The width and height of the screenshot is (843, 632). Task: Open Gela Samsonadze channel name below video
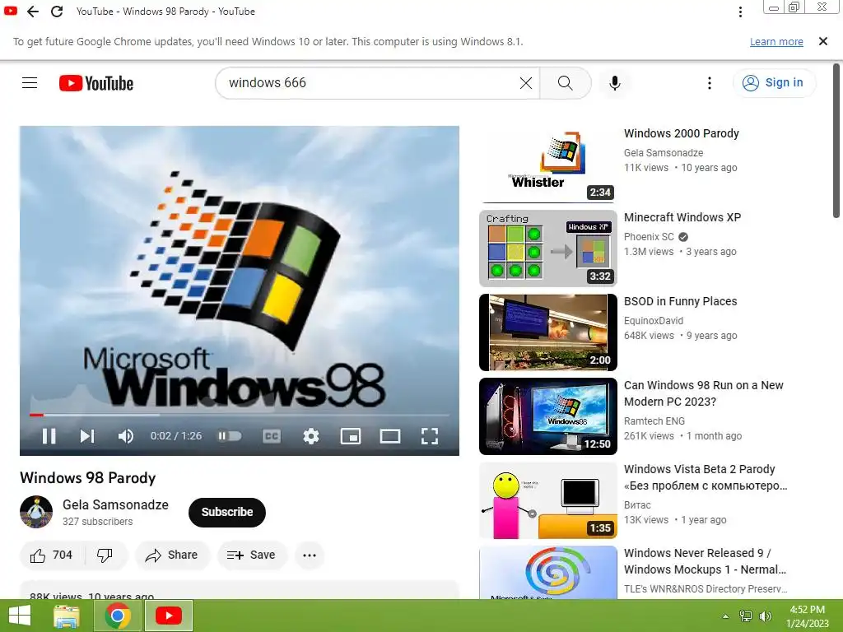[x=115, y=504]
